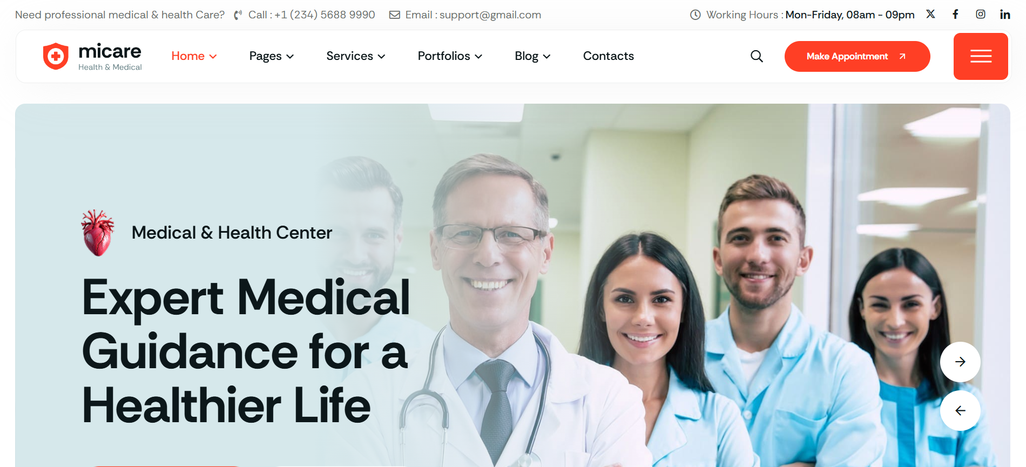The width and height of the screenshot is (1026, 467).
Task: Expand the Services dropdown menu
Action: [355, 56]
